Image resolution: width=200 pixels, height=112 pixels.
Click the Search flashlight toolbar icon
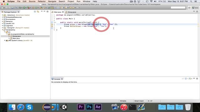44,8
